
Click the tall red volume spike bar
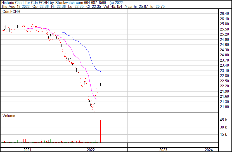[x=100, y=132]
